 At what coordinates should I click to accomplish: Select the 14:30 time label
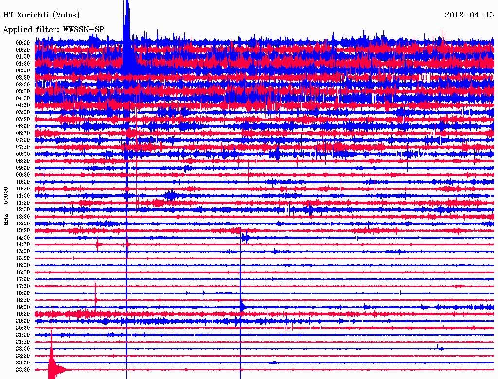click(23, 244)
